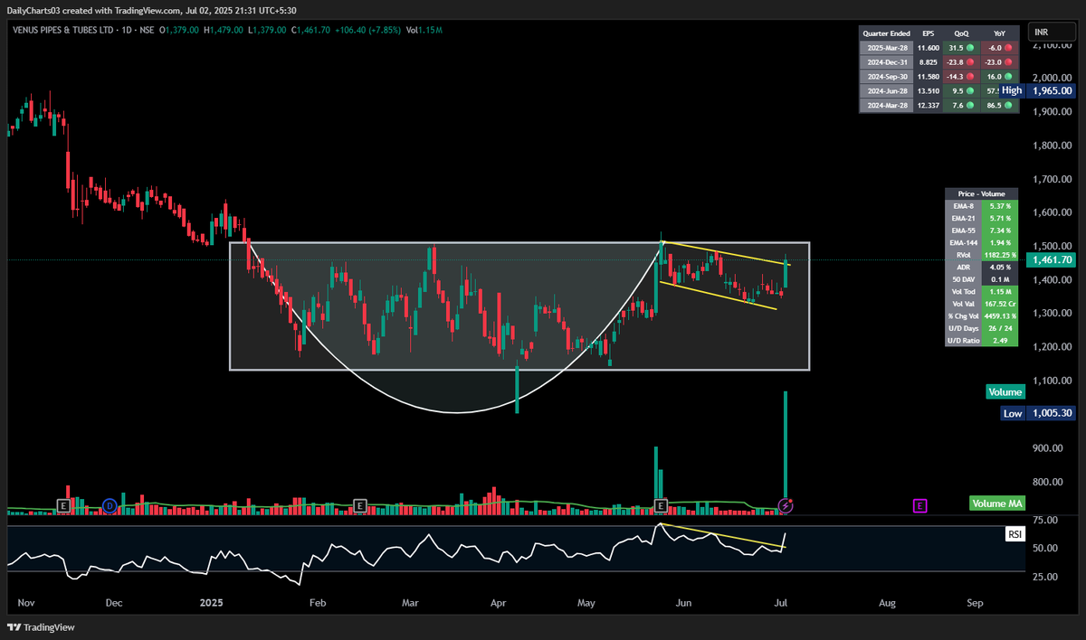Click the green dot beside QoQ 31.5
Viewport: 1086px width, 640px height.
(969, 48)
